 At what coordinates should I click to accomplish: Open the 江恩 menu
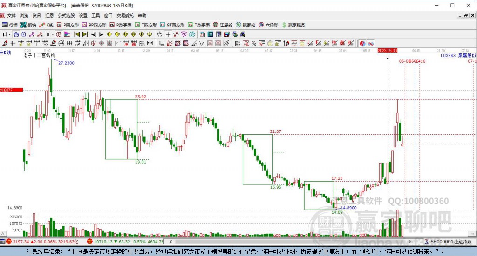[x=49, y=15]
